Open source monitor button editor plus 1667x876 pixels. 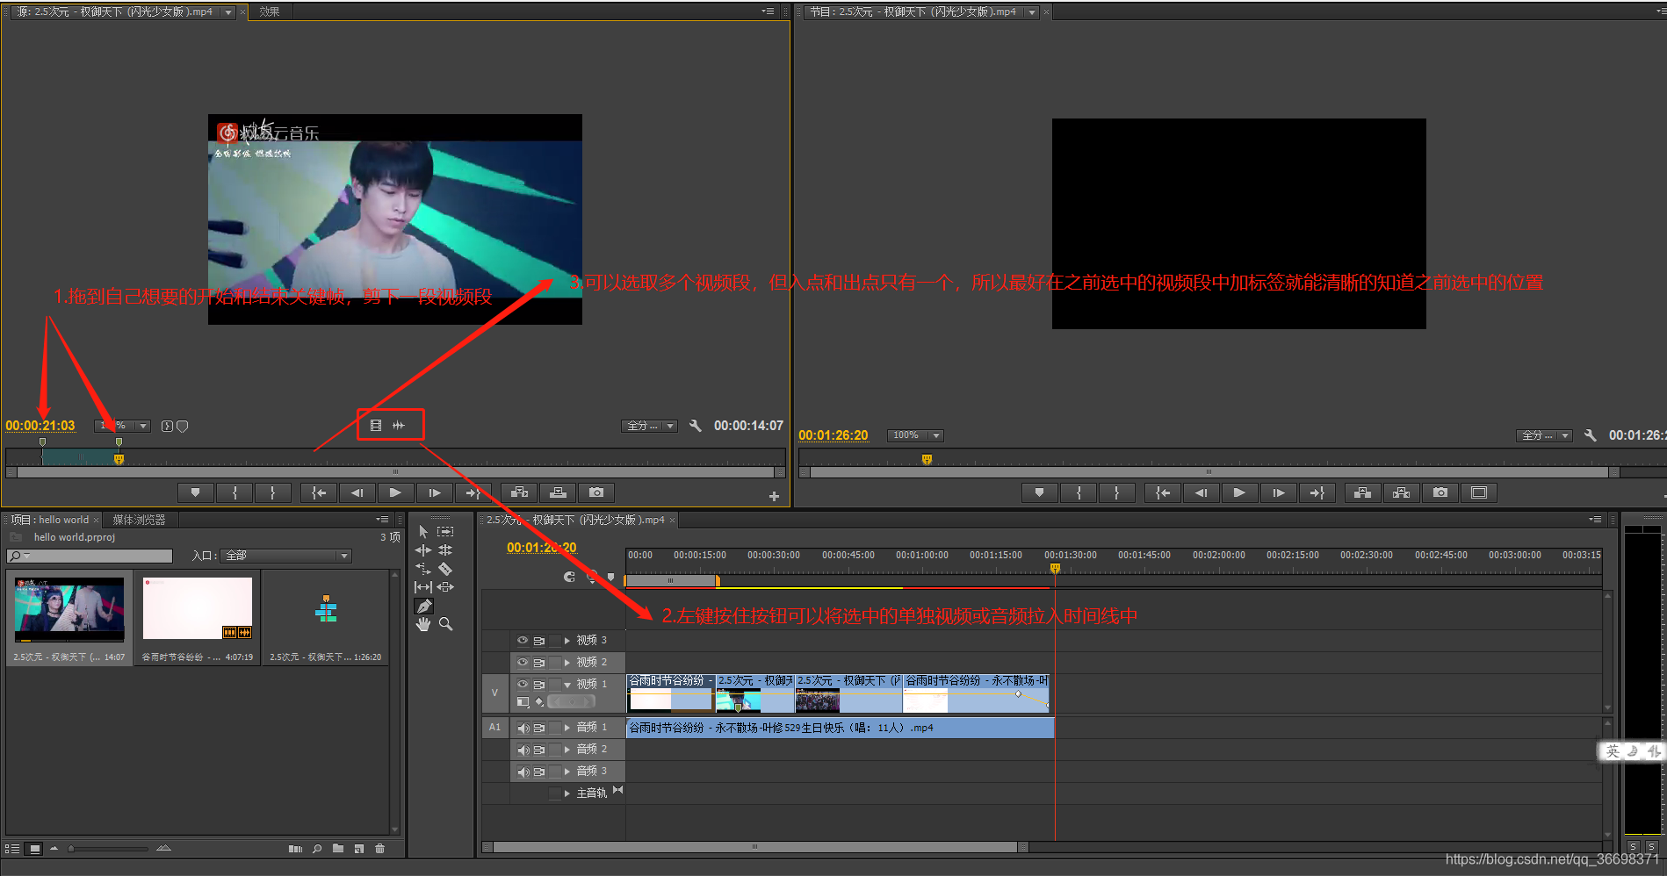tap(774, 496)
